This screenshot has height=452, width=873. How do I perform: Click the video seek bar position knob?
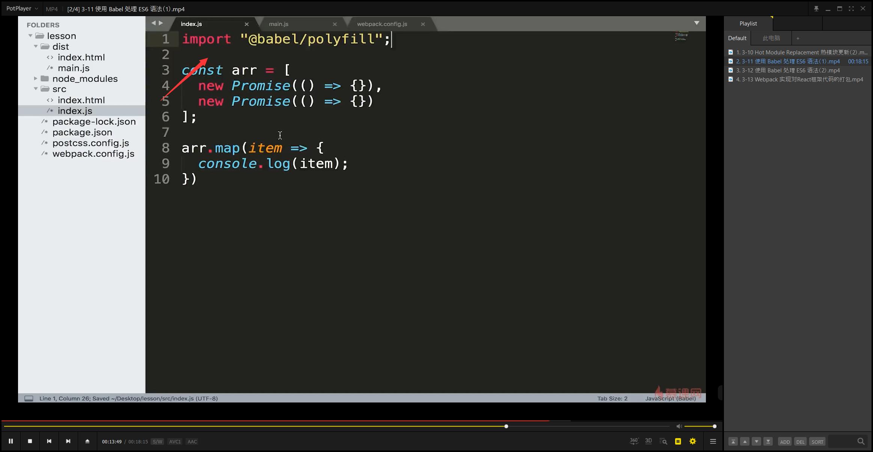[x=506, y=426]
